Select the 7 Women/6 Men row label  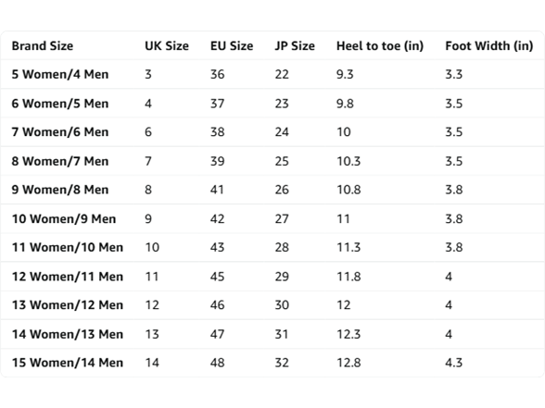pyautogui.click(x=60, y=131)
